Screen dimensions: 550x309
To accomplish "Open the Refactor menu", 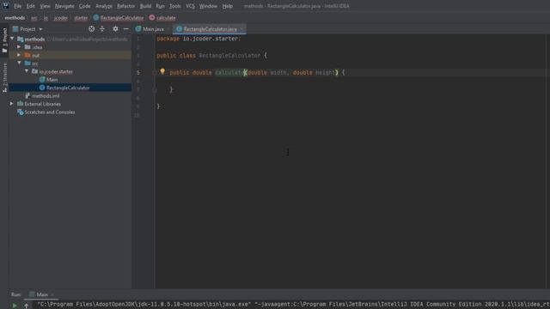I will click(126, 6).
